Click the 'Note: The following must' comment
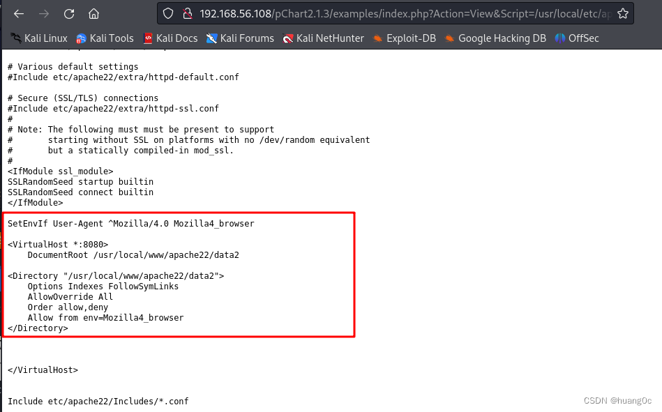 141,130
